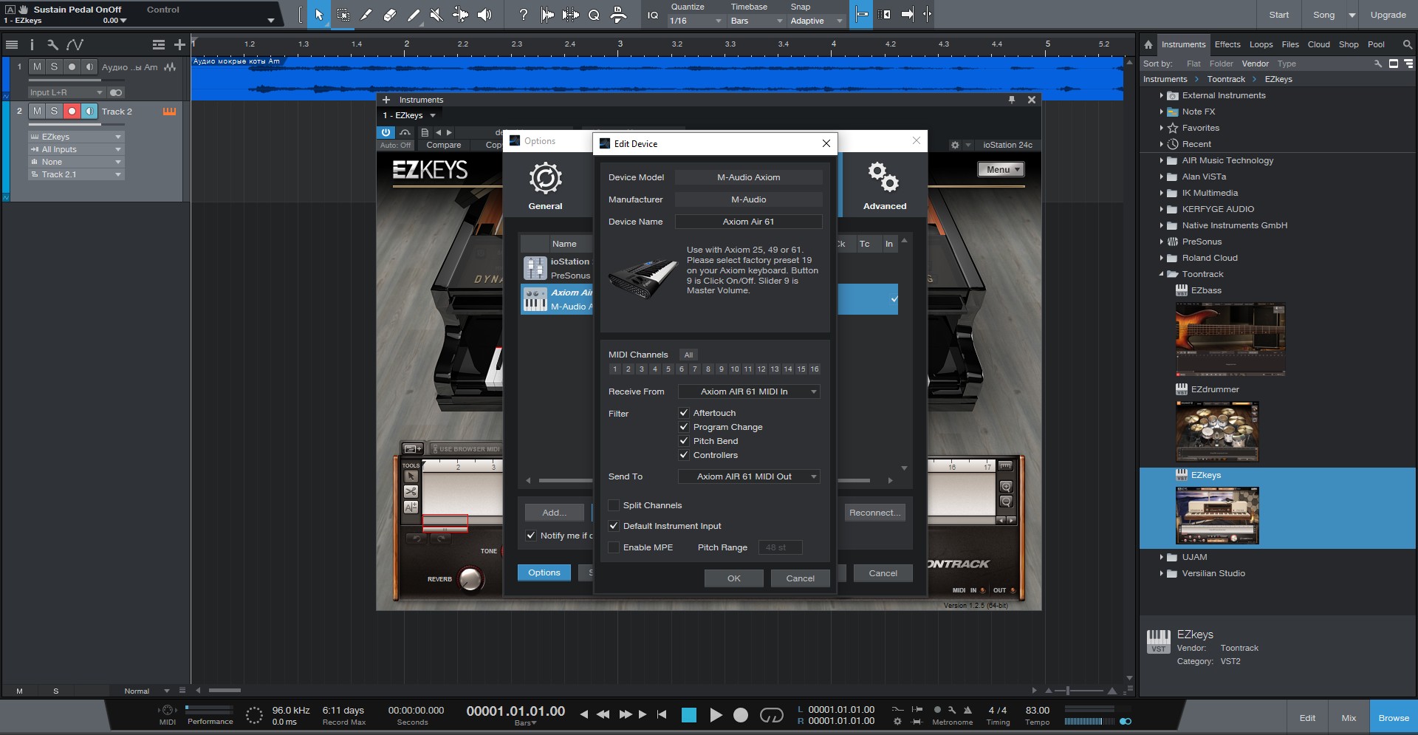Screen dimensions: 1418x735
Task: Click Add... in Options window
Action: [x=554, y=513]
